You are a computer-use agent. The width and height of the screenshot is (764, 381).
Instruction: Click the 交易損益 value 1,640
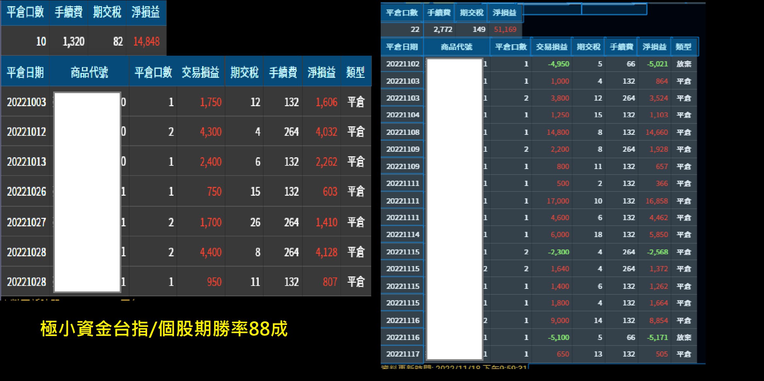(560, 269)
